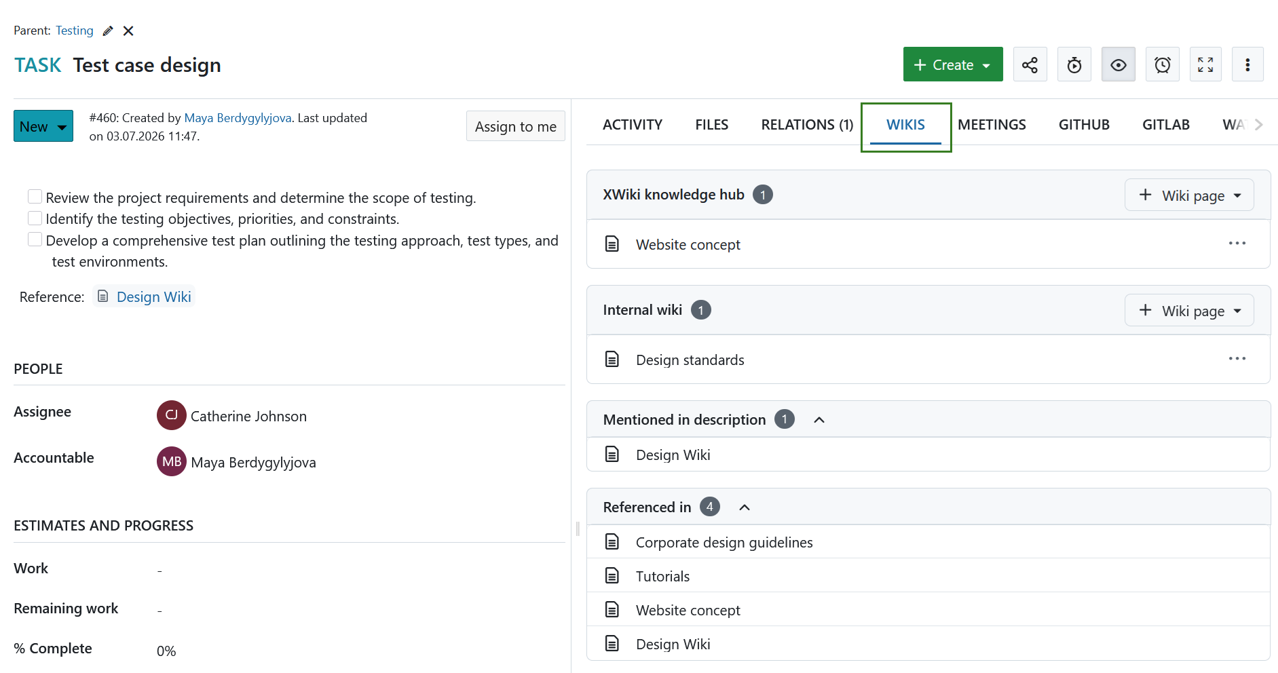
Task: Open the GitHub tab
Action: pyautogui.click(x=1084, y=125)
